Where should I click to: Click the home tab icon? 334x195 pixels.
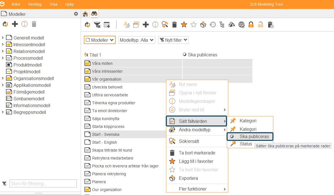(x=85, y=14)
